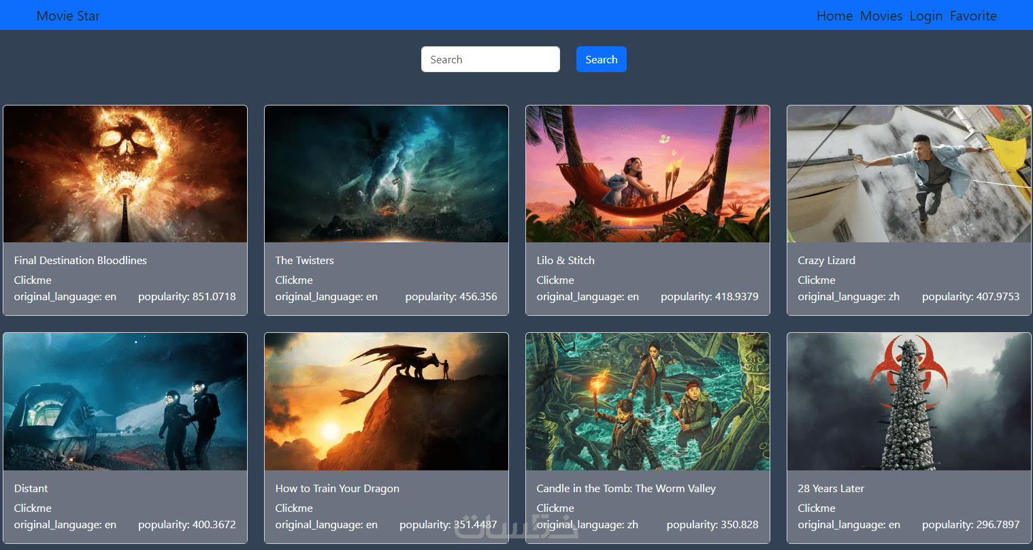1033x550 pixels.
Task: Click original_language: zh on Crazy Lizard card
Action: coord(849,297)
